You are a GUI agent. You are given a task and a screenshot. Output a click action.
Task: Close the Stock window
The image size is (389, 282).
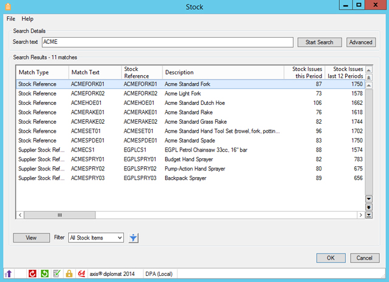click(x=376, y=5)
